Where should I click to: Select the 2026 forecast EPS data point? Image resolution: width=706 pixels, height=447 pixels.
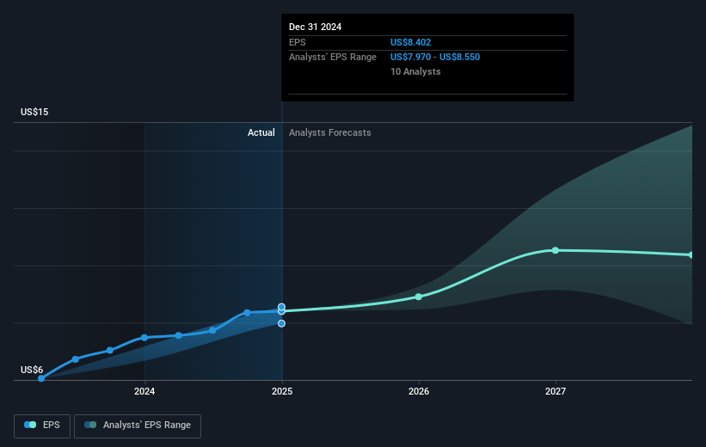pyautogui.click(x=418, y=297)
